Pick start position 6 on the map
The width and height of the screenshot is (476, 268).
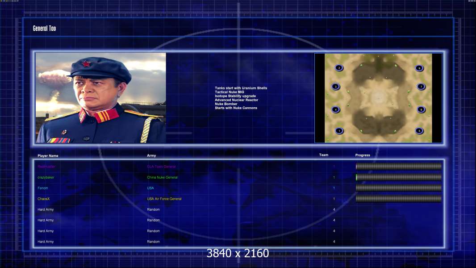coord(421,109)
